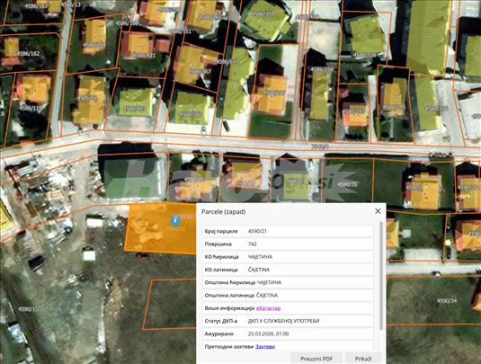Open the eKatastar link
The width and height of the screenshot is (481, 364).
click(x=269, y=308)
